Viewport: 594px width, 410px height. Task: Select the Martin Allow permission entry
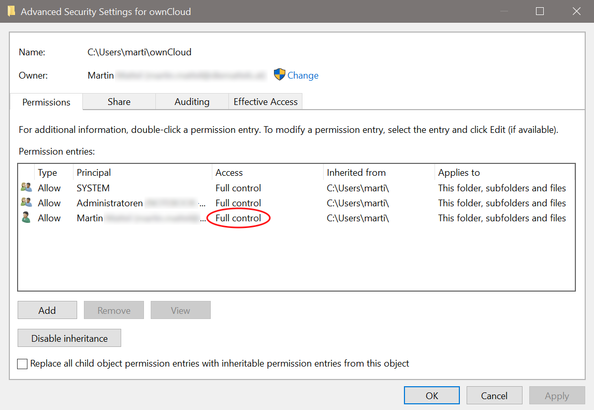155,218
